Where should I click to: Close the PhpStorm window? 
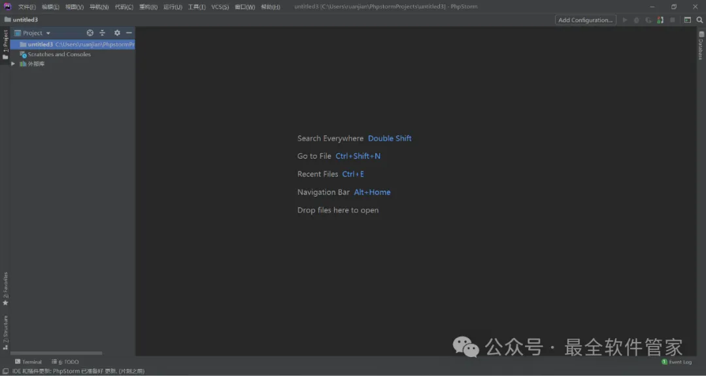coord(695,7)
